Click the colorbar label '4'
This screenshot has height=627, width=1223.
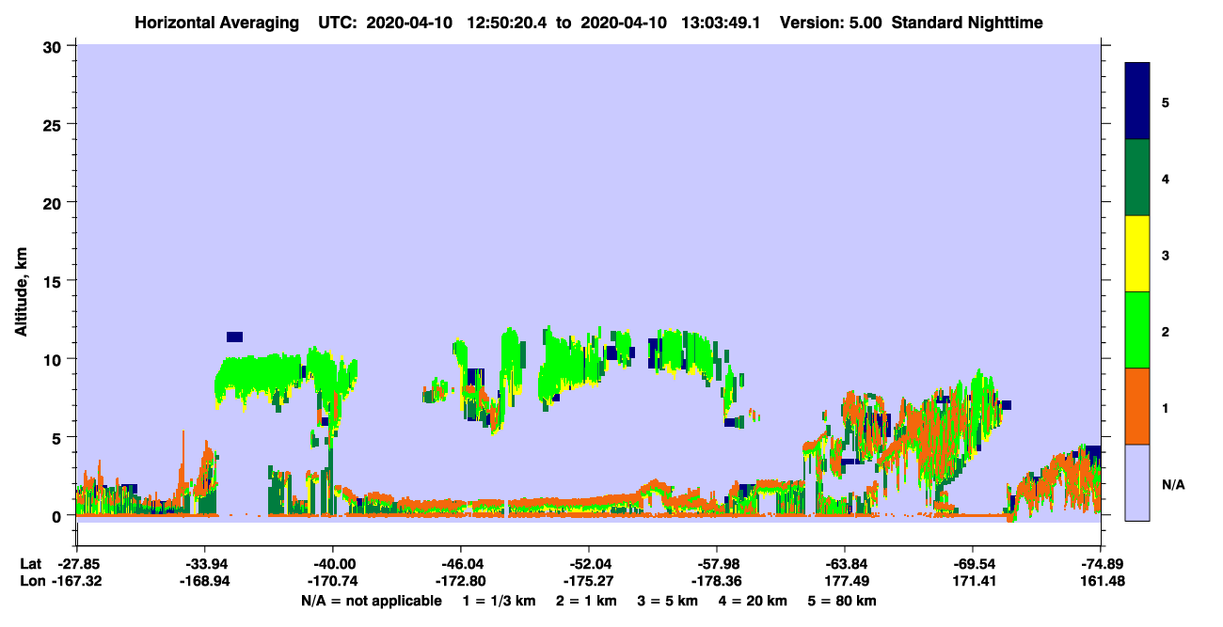click(x=1165, y=178)
